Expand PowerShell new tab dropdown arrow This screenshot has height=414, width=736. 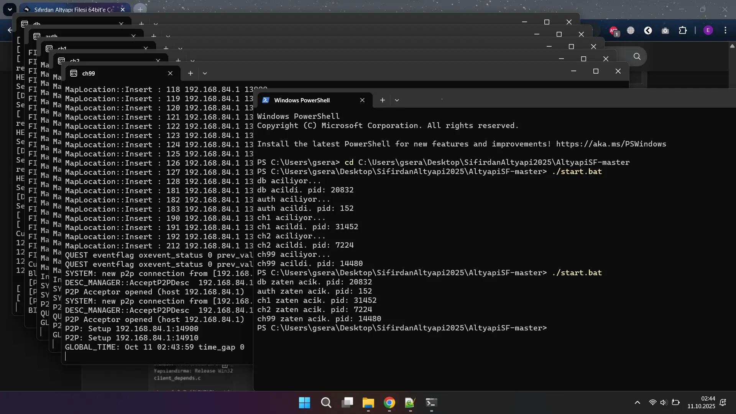(397, 100)
